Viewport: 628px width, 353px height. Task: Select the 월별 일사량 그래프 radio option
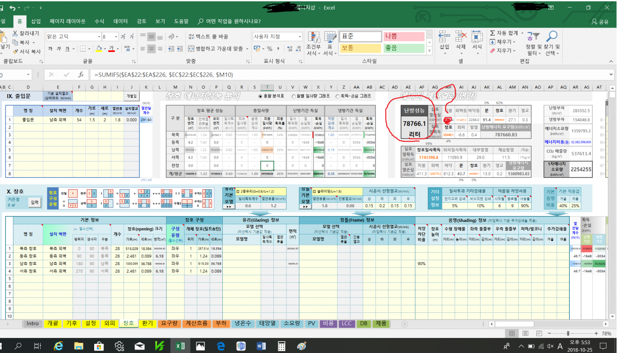point(293,96)
